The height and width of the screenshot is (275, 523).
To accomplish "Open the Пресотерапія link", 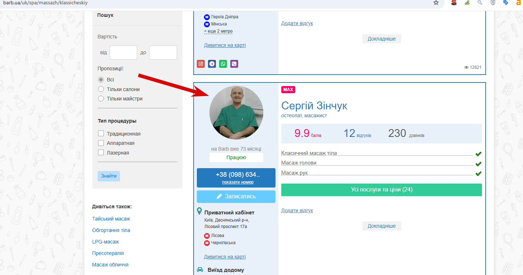I will (108, 253).
